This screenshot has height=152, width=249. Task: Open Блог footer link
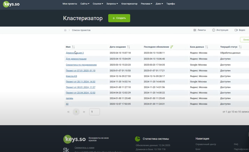pyautogui.click(x=198, y=149)
